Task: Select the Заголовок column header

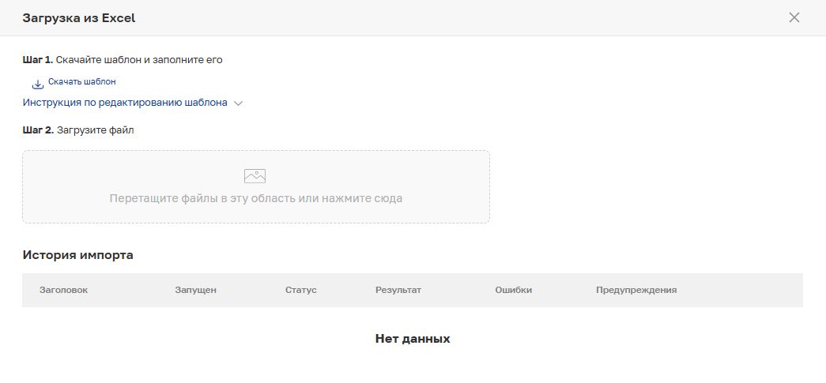Action: [63, 290]
